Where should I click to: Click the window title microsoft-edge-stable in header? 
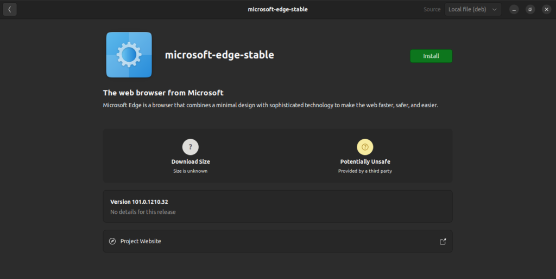pyautogui.click(x=277, y=10)
